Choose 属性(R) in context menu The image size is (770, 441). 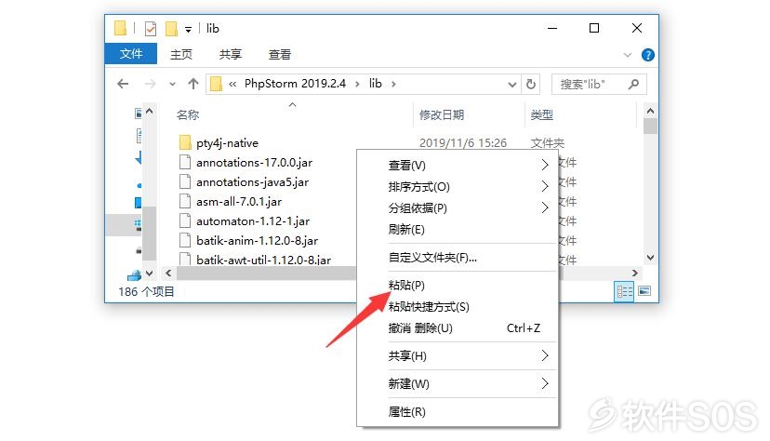[458, 412]
